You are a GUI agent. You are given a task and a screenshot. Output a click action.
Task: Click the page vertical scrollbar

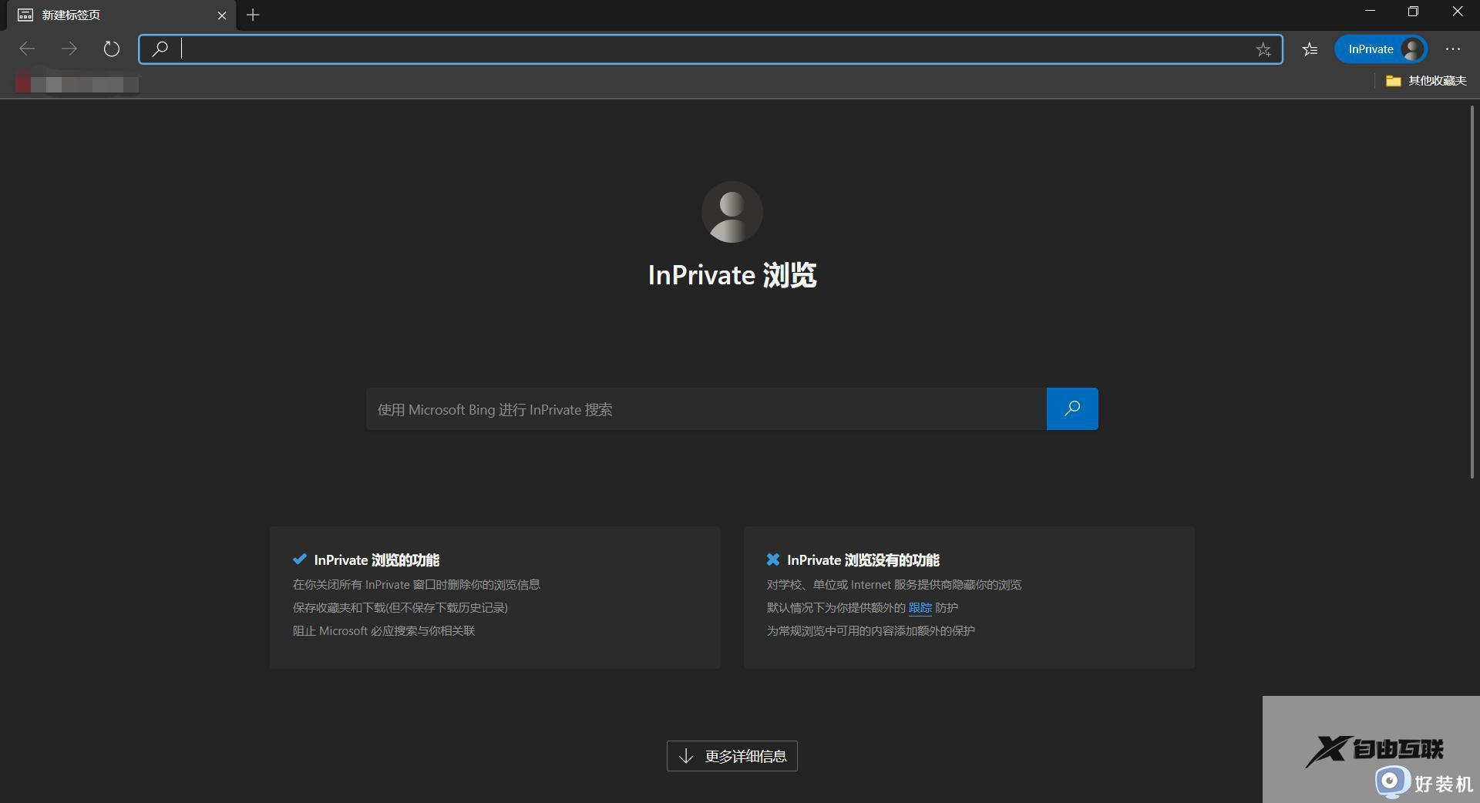1472,293
